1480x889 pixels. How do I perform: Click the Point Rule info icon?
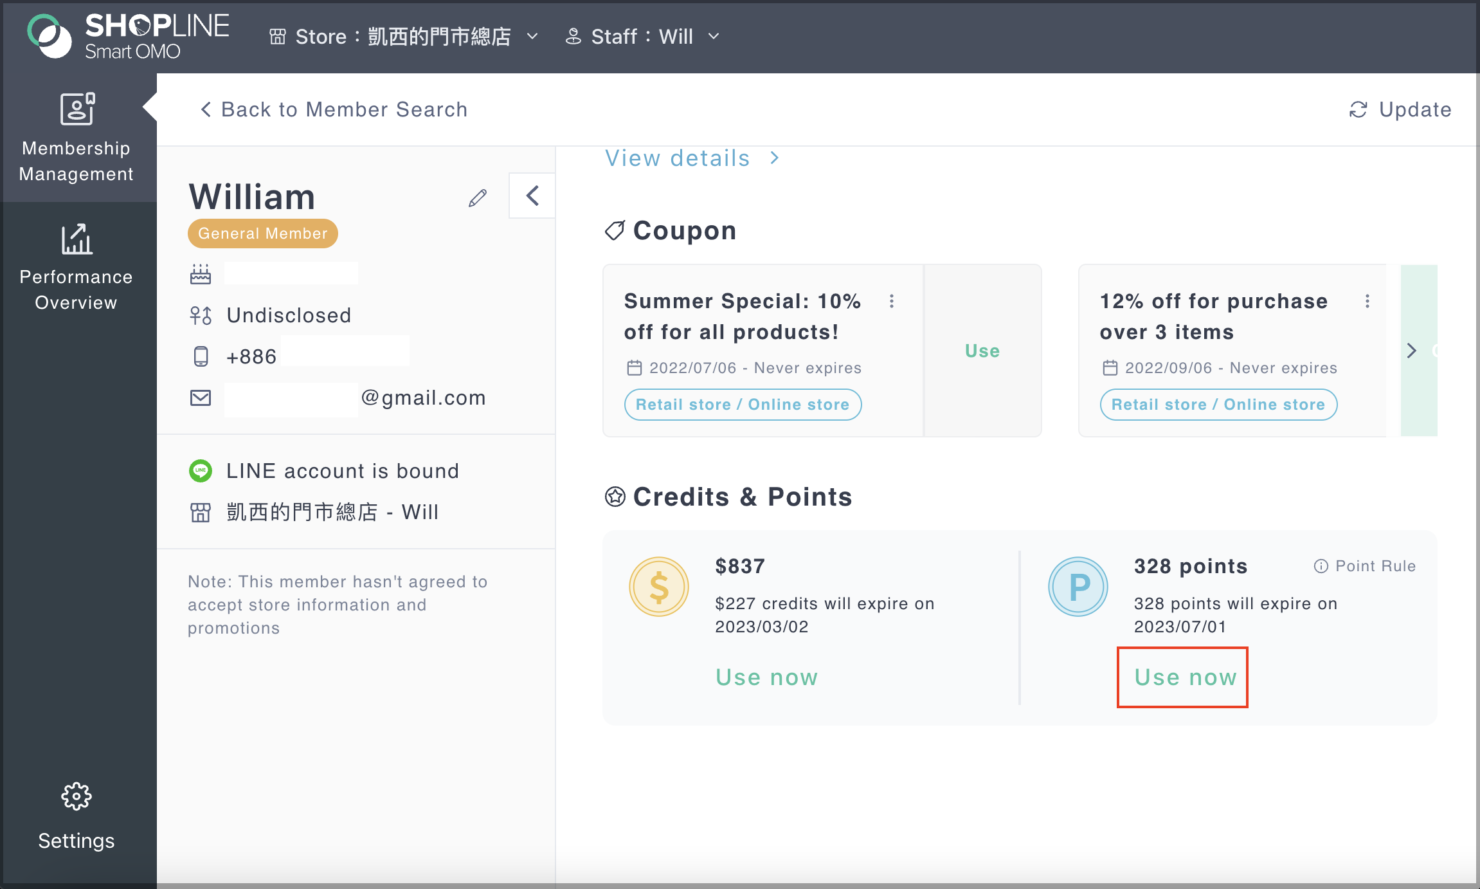pos(1321,566)
